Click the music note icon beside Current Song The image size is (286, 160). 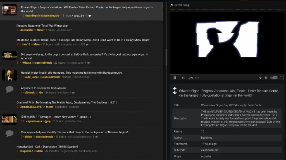[x=171, y=5]
